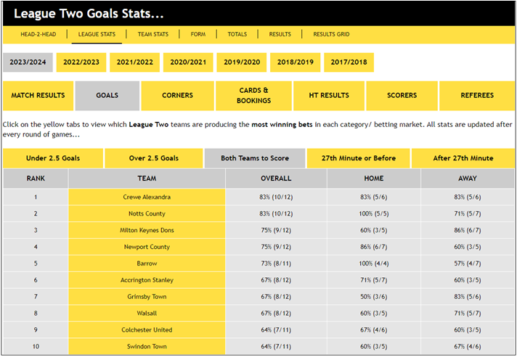
Task: Open the MATCH RESULTS category
Action: click(38, 96)
